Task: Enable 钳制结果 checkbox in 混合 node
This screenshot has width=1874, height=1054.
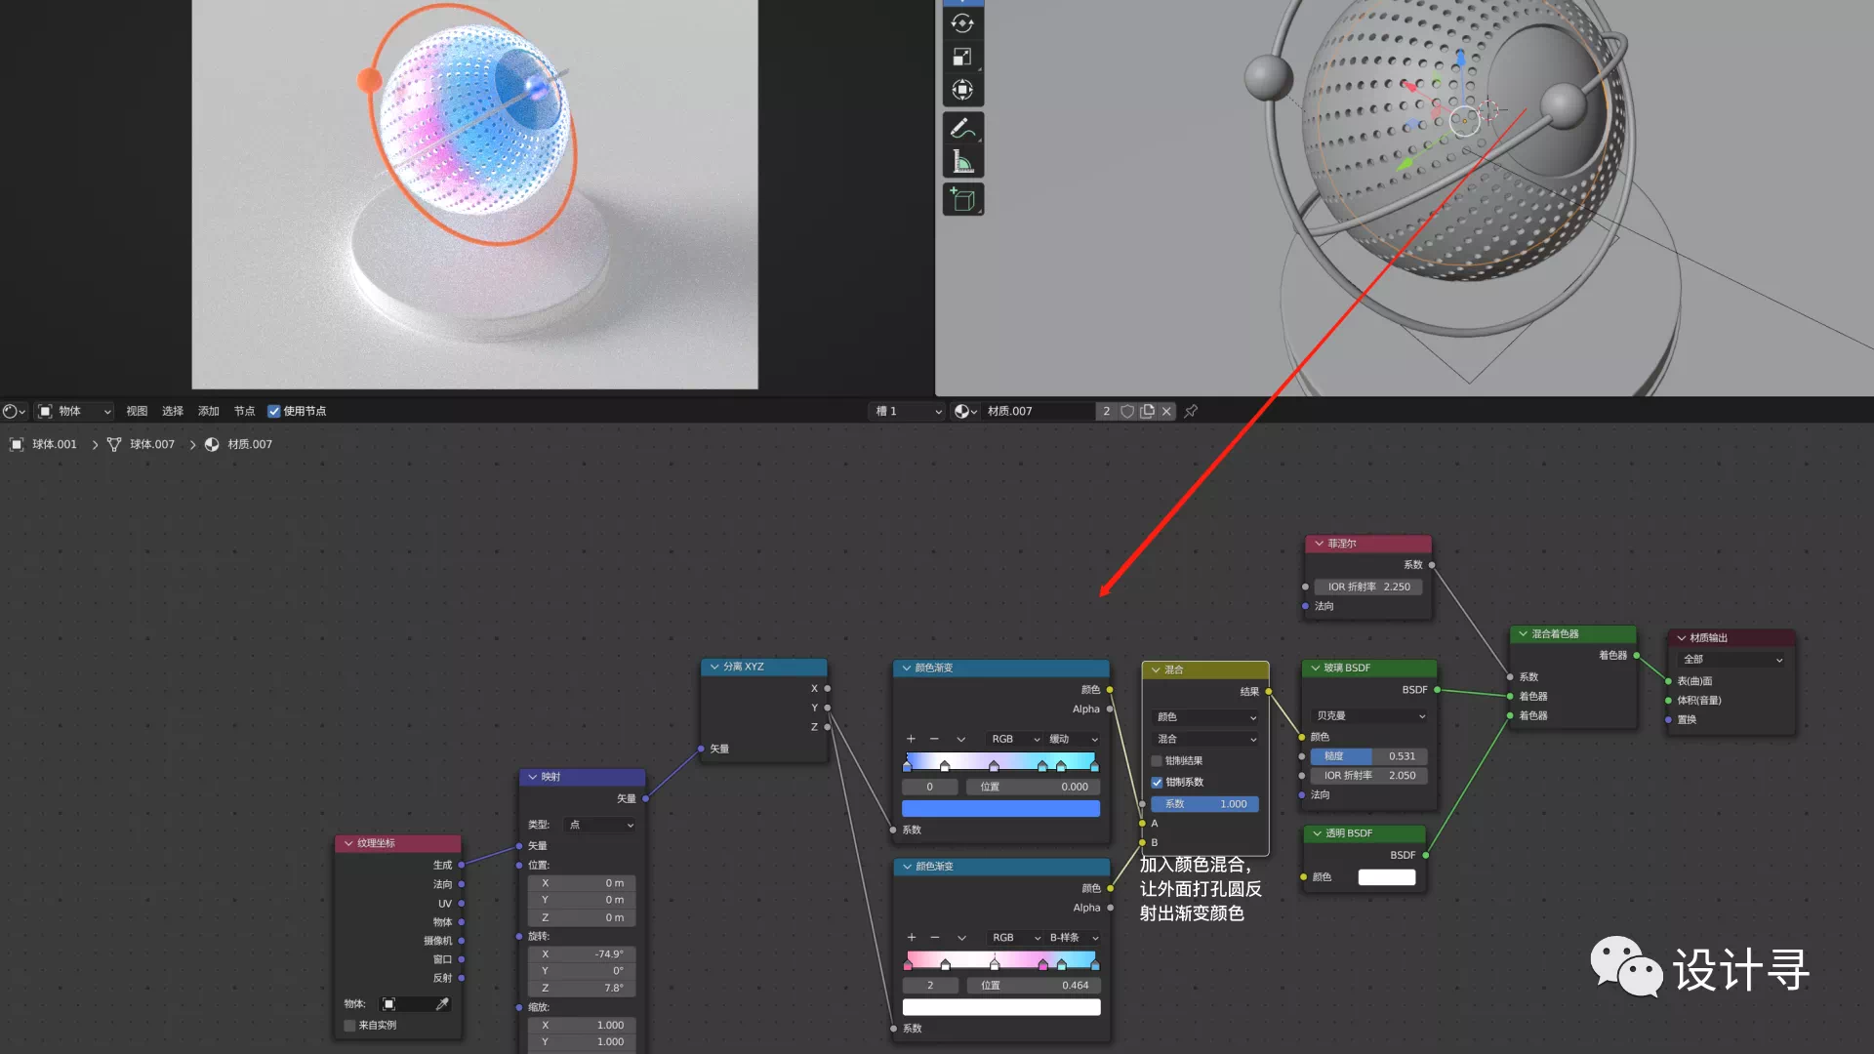Action: click(x=1157, y=761)
